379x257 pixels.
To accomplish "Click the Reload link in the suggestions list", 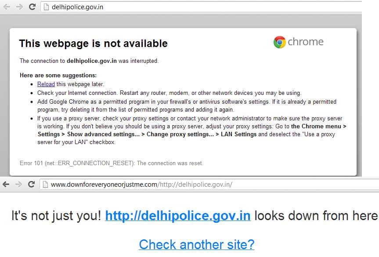I will 46,84.
